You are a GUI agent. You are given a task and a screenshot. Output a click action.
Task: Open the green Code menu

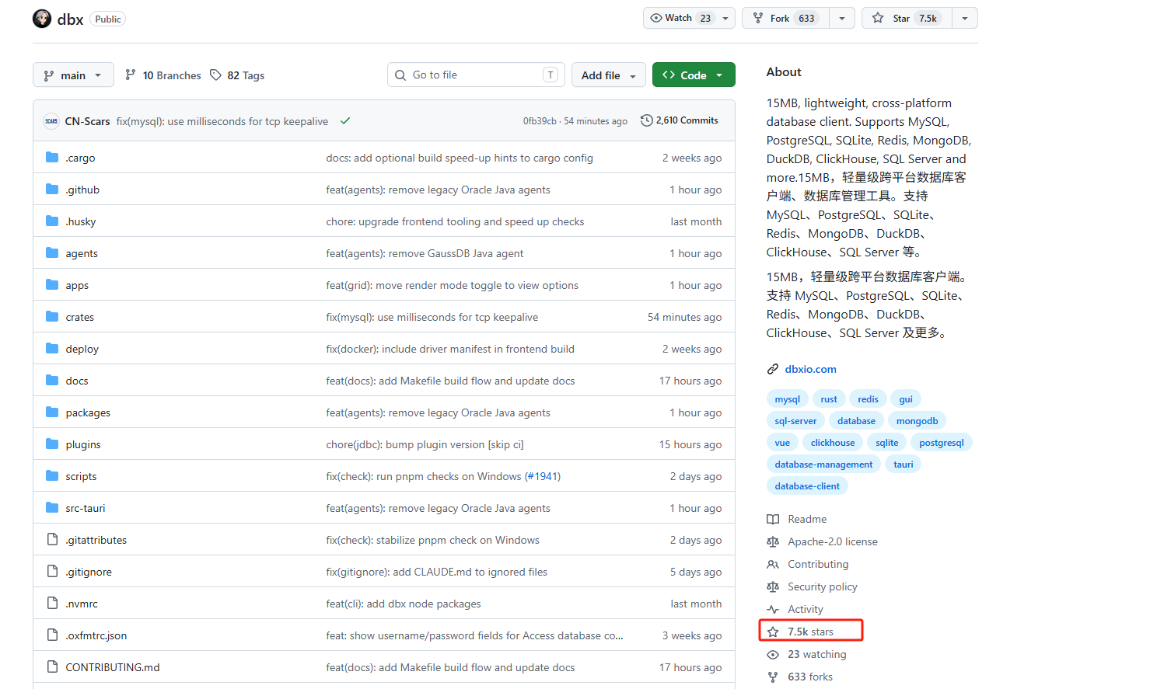point(694,75)
